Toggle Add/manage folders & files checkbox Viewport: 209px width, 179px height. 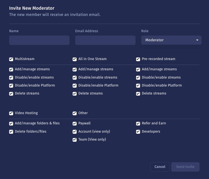(11, 124)
